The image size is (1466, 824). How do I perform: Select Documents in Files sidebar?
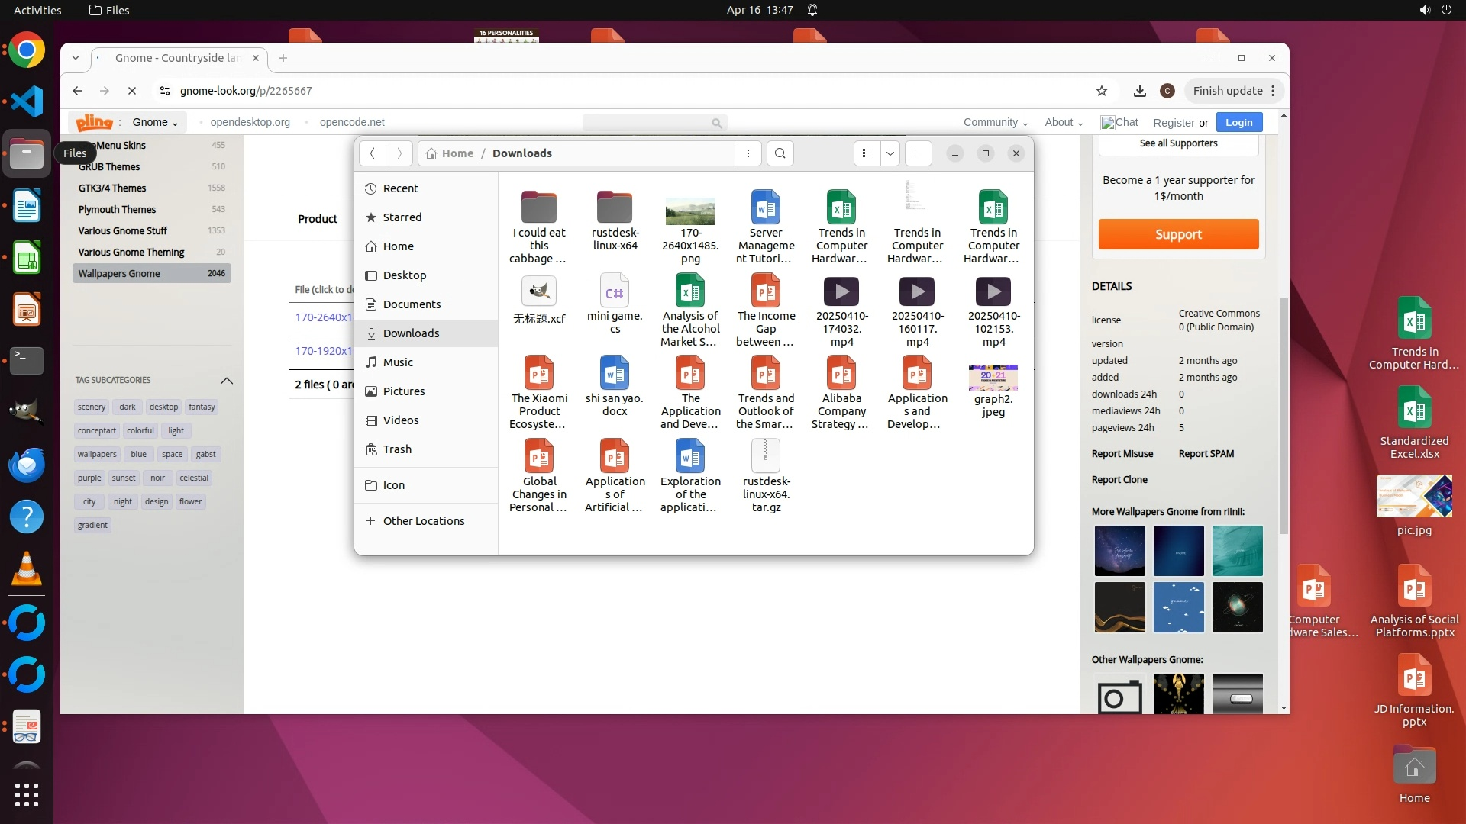click(412, 304)
